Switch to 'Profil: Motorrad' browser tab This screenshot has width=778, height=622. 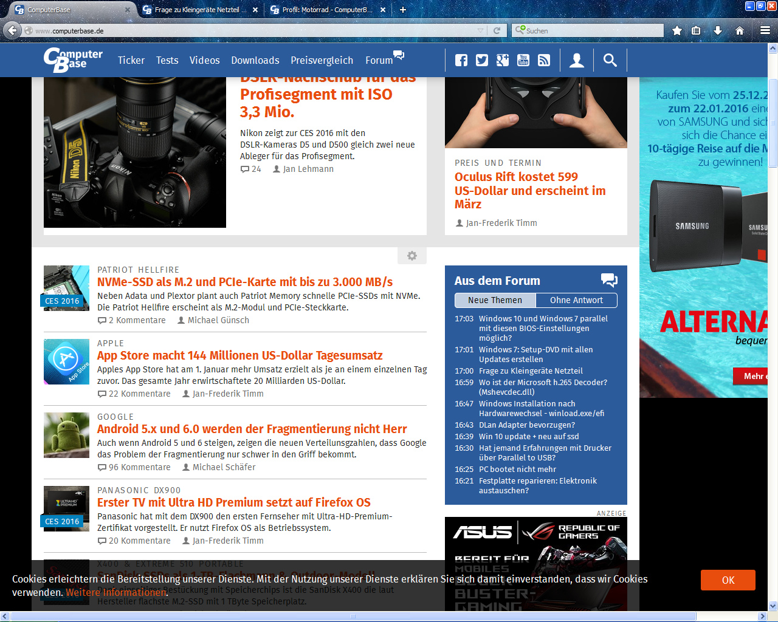[x=328, y=10]
